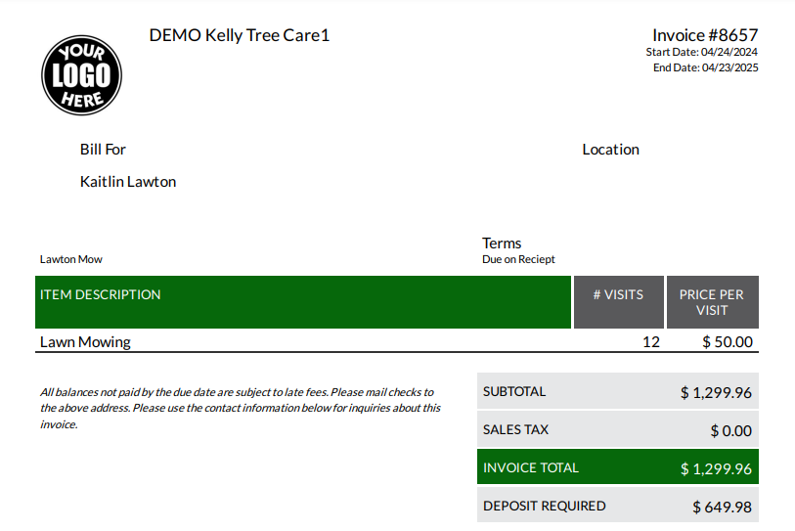Select the DEPOSIT REQUIRED amount $649.98
The height and width of the screenshot is (531, 795).
click(x=722, y=507)
